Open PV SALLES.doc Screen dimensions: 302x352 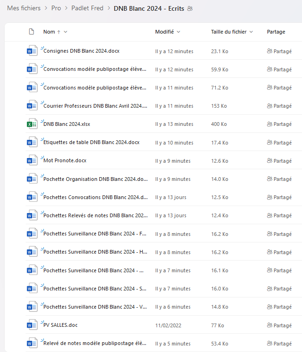pyautogui.click(x=61, y=325)
